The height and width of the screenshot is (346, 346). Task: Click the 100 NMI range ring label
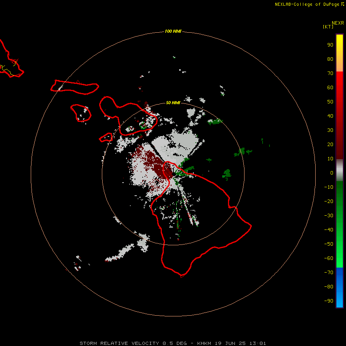pyautogui.click(x=173, y=31)
